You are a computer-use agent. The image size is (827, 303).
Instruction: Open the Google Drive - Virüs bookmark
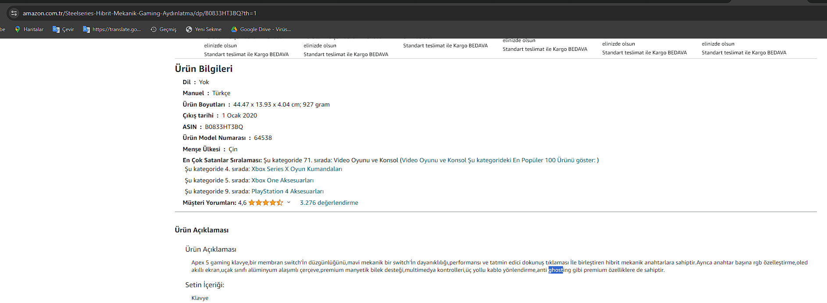(x=261, y=29)
